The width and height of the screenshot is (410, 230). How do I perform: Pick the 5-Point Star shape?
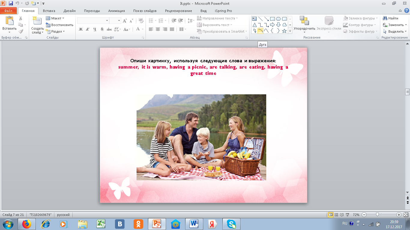[285, 31]
